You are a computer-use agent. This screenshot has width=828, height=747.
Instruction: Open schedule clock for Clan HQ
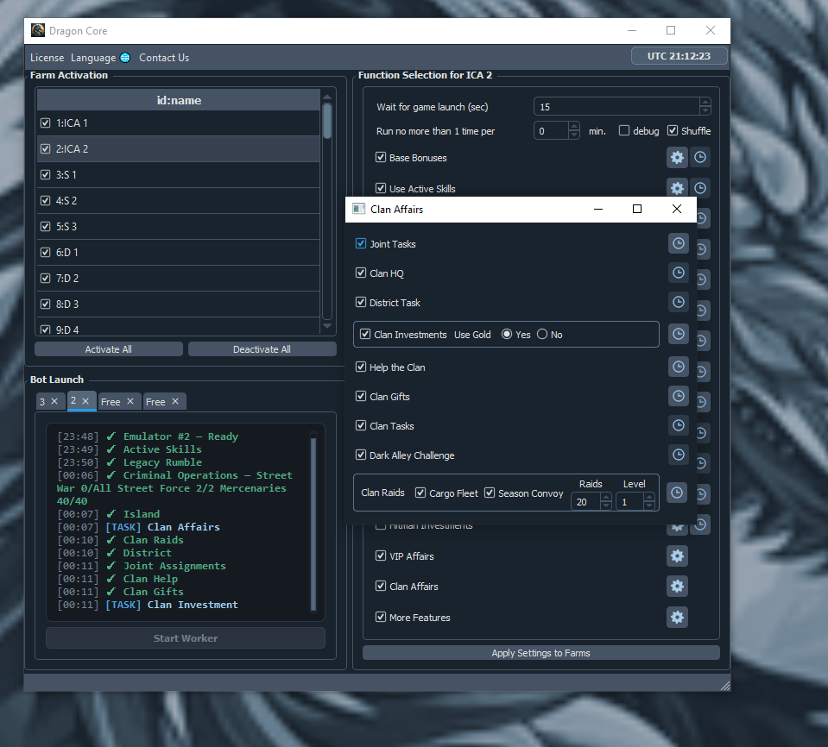[679, 273]
